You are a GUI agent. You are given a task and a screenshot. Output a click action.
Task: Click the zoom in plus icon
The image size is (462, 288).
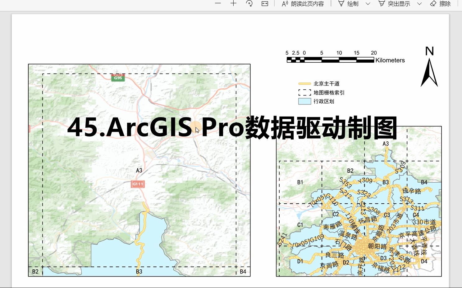click(233, 3)
